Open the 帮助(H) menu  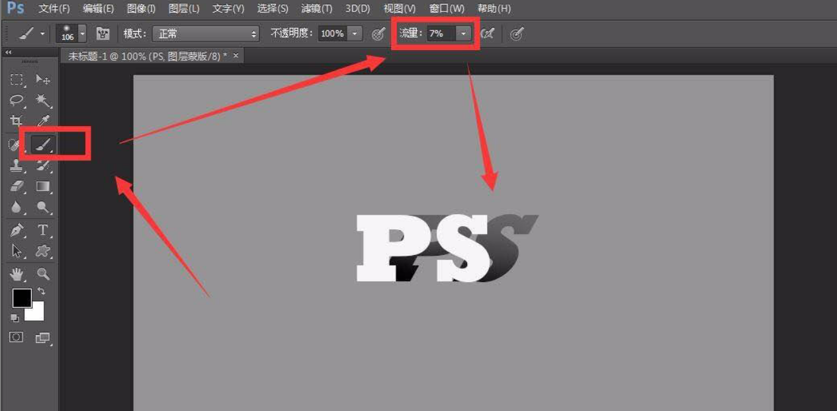coord(494,9)
